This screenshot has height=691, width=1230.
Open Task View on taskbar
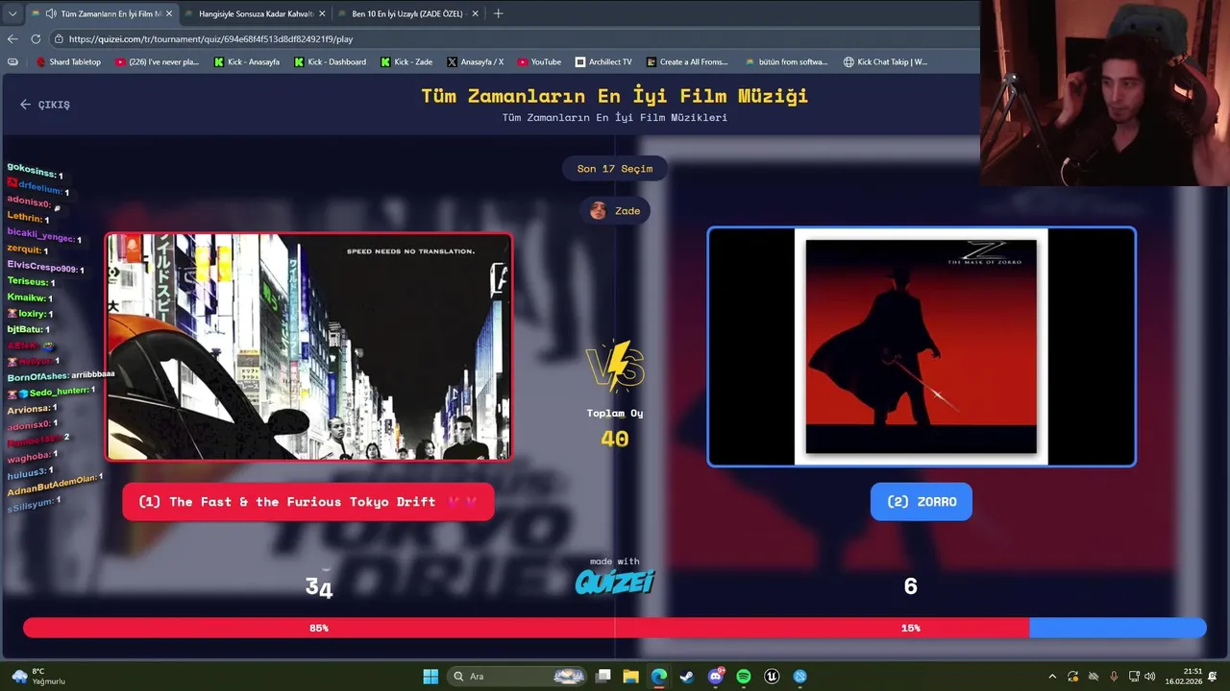coord(603,677)
